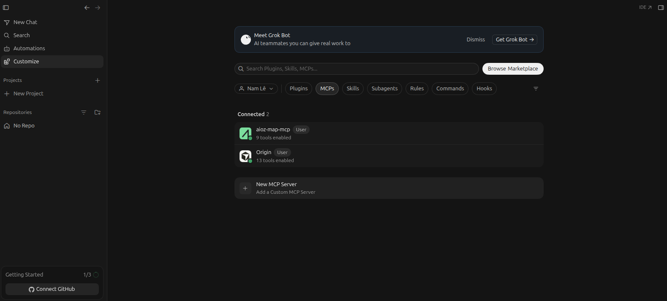Switch to the Skills tab
Image resolution: width=667 pixels, height=301 pixels.
pyautogui.click(x=353, y=89)
